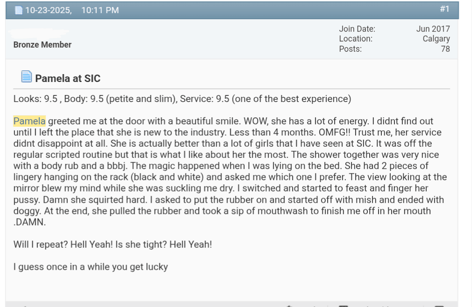472x307 pixels.
Task: Click the "Calgary" location value
Action: 436,39
